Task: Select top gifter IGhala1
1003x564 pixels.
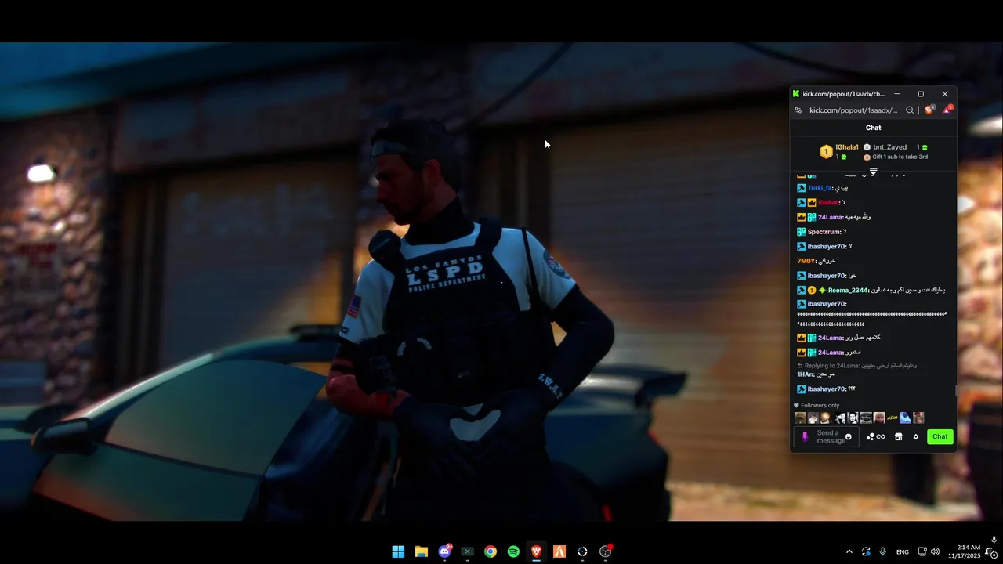Action: 847,147
